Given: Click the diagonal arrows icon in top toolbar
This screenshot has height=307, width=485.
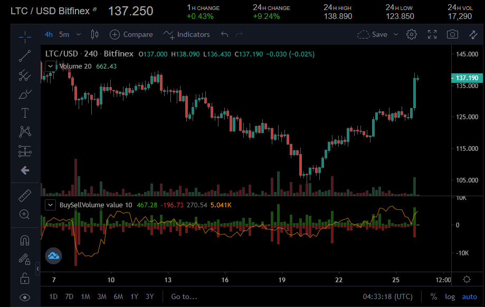Looking at the screenshot, I should tap(473, 34).
